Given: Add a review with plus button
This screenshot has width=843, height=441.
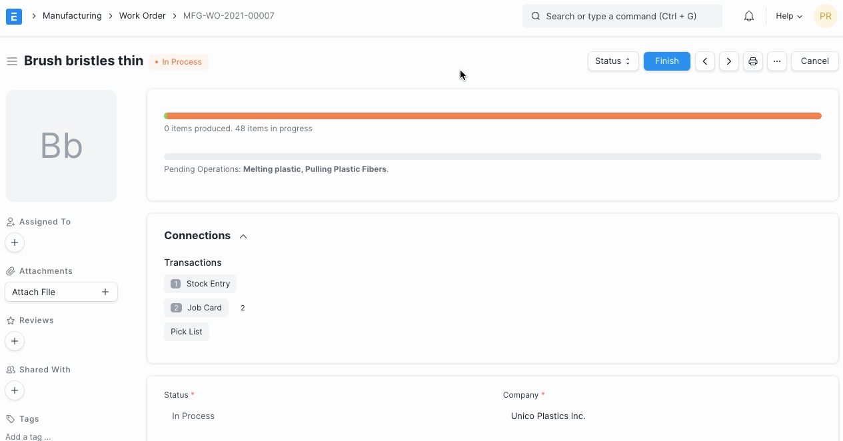Looking at the screenshot, I should click(x=15, y=341).
